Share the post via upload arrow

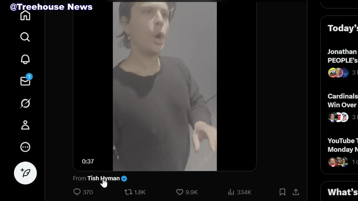pos(296,192)
